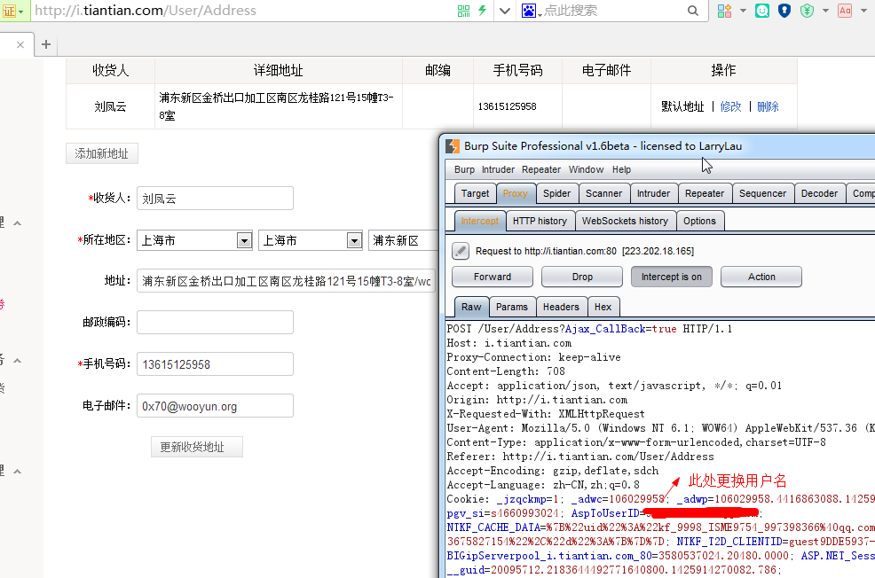Open the WebSockets history sub-tab
This screenshot has width=875, height=578.
pyautogui.click(x=625, y=221)
